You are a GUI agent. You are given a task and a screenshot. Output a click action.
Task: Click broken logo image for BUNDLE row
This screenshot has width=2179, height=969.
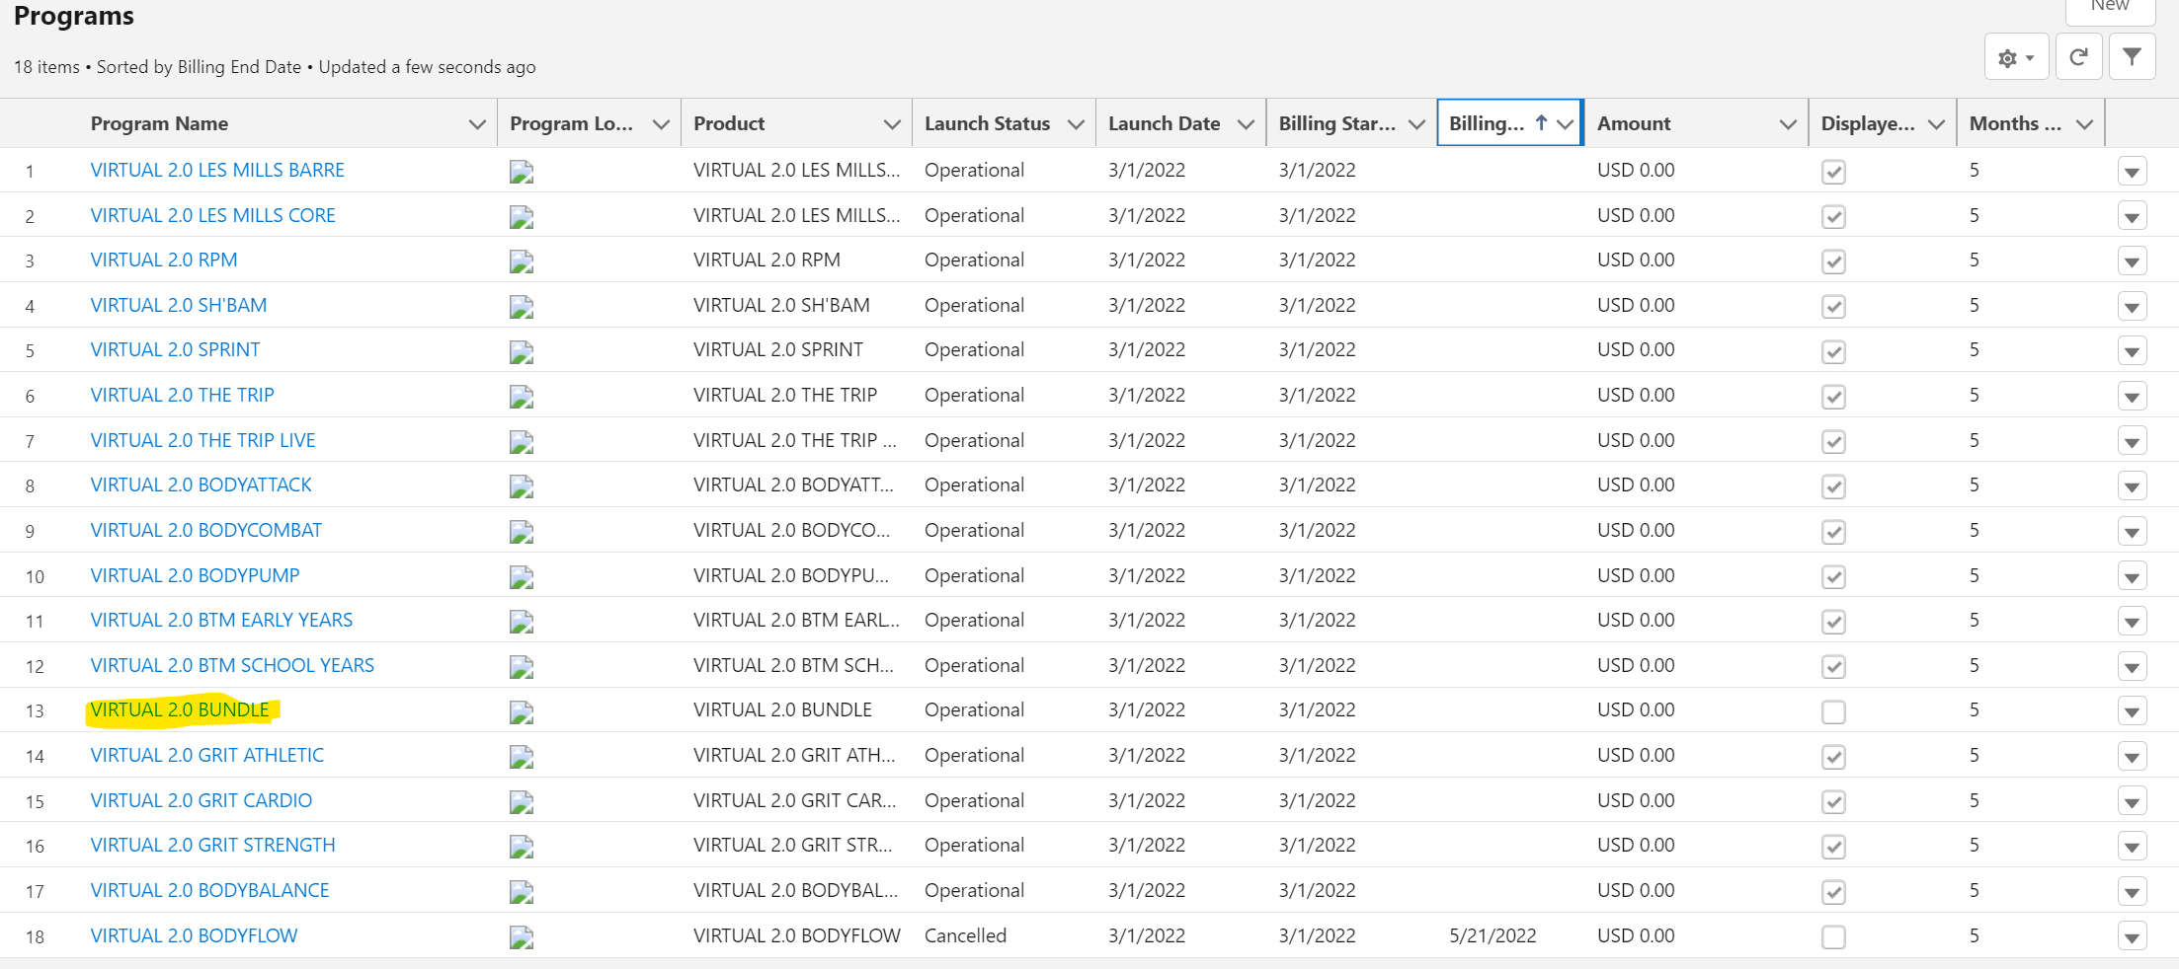pyautogui.click(x=522, y=711)
